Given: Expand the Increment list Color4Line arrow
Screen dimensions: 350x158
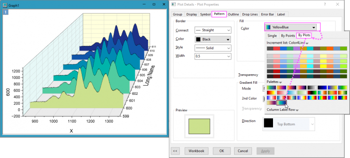Looking at the screenshot, I should pos(307,43).
